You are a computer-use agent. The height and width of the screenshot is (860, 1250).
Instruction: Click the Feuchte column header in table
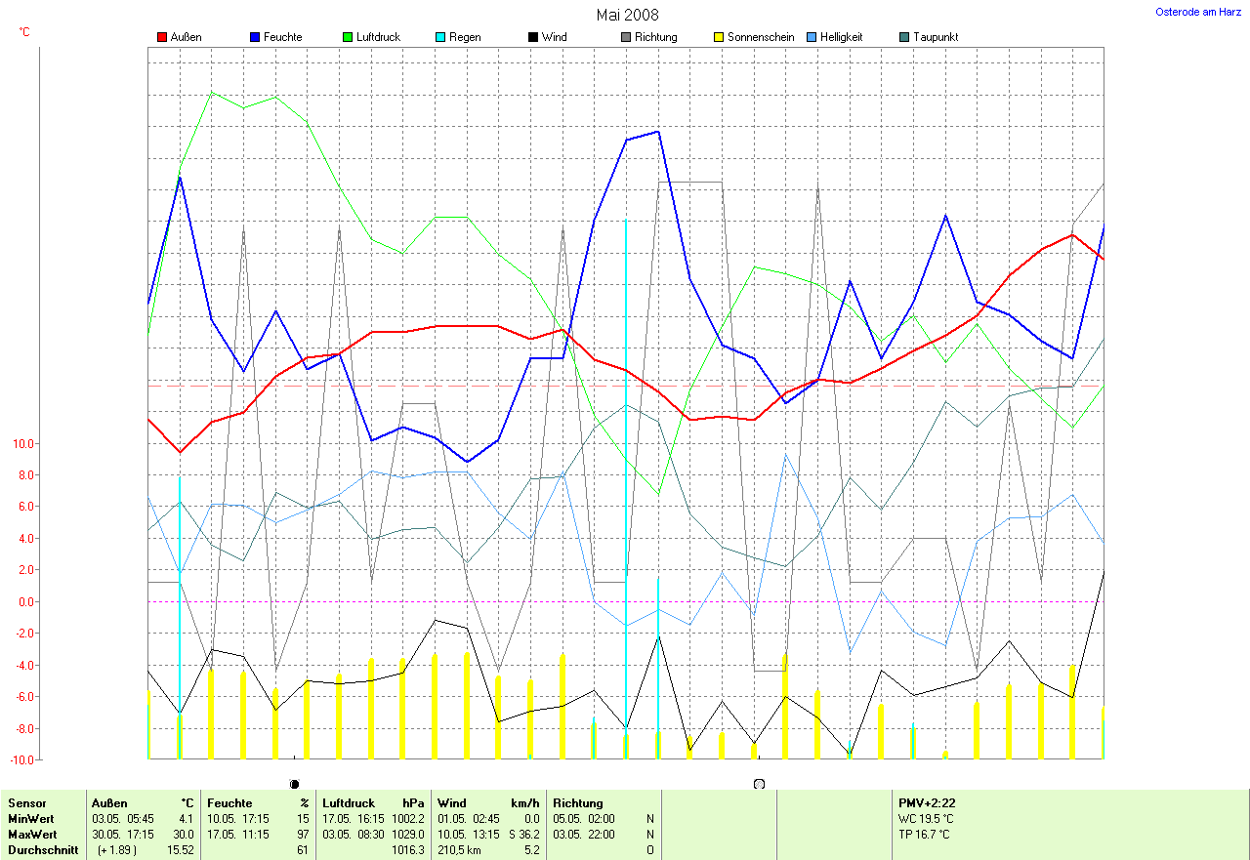click(229, 803)
